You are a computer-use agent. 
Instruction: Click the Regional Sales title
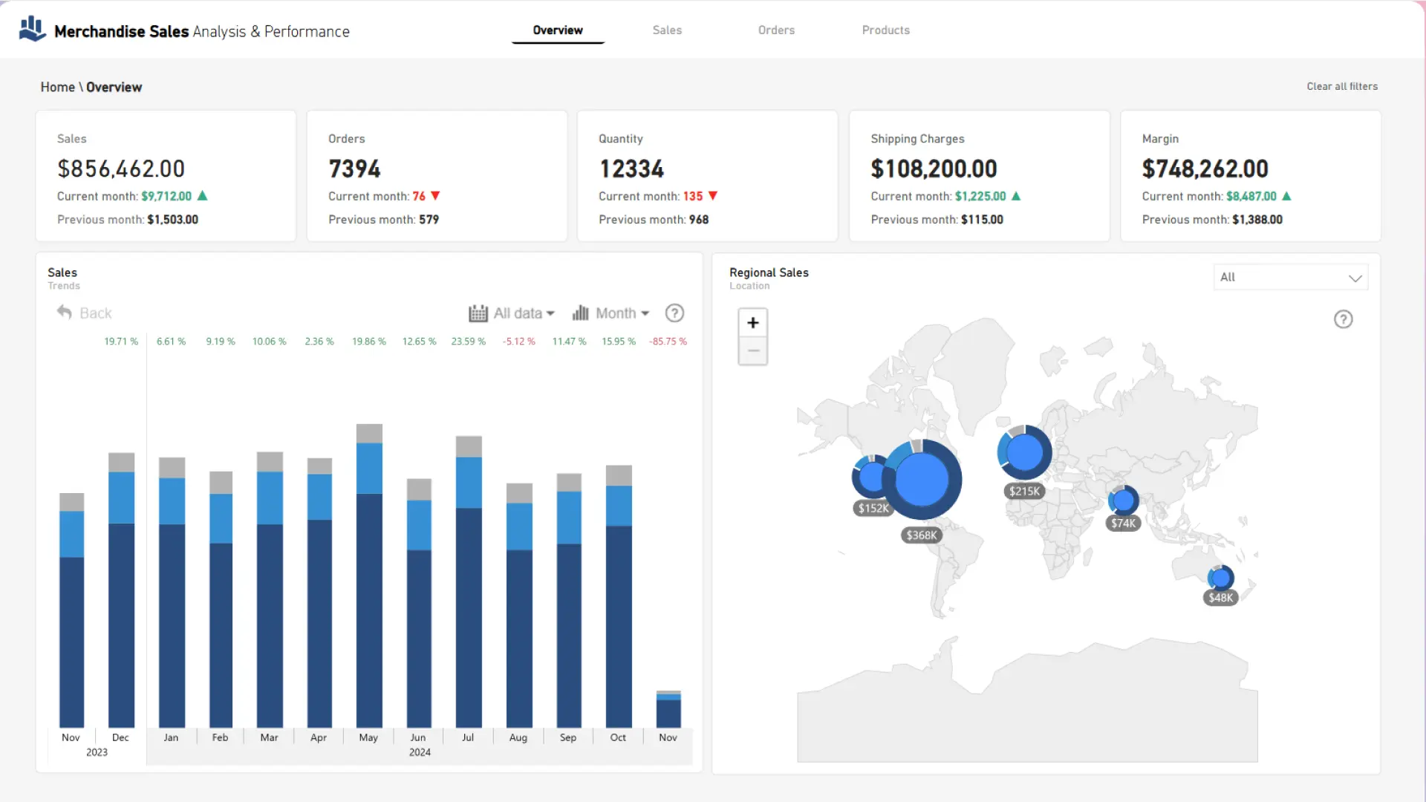pyautogui.click(x=769, y=273)
